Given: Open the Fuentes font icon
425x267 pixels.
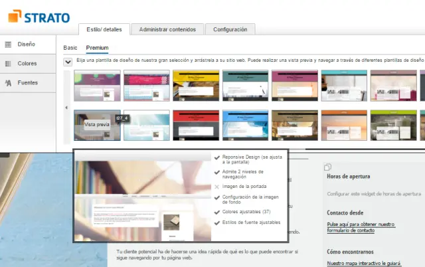Looking at the screenshot, I should [9, 83].
